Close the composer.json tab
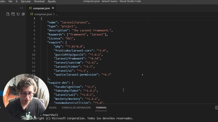 point(53,8)
